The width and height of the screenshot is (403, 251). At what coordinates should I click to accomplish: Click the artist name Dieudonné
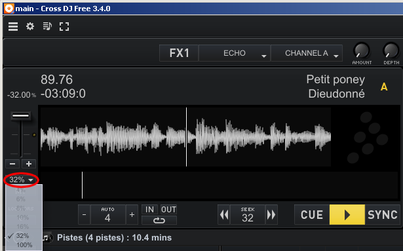pyautogui.click(x=336, y=94)
